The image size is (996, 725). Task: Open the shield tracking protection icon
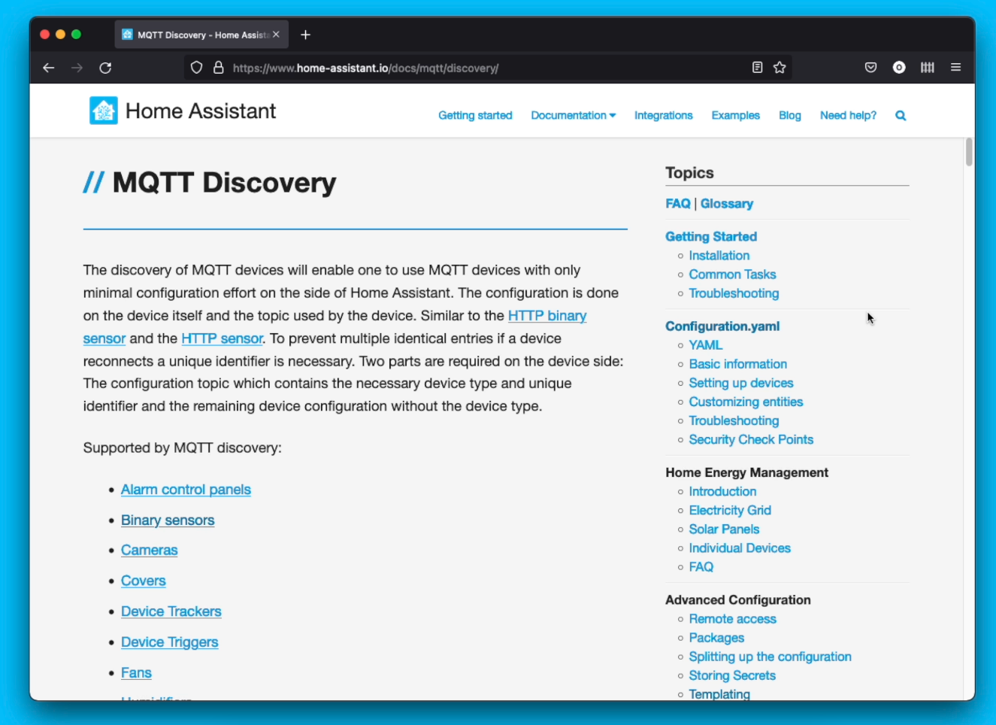(196, 68)
